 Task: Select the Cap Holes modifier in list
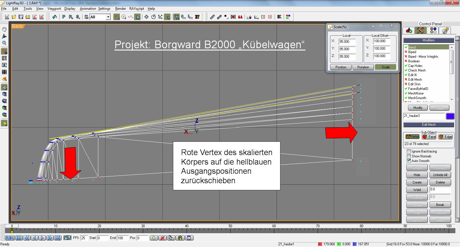point(415,66)
